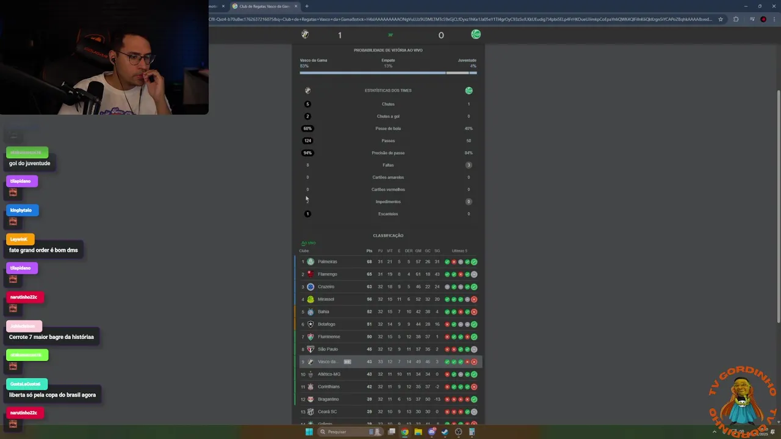Click the 'Escanteios' statistic label
This screenshot has width=781, height=439.
(x=388, y=214)
